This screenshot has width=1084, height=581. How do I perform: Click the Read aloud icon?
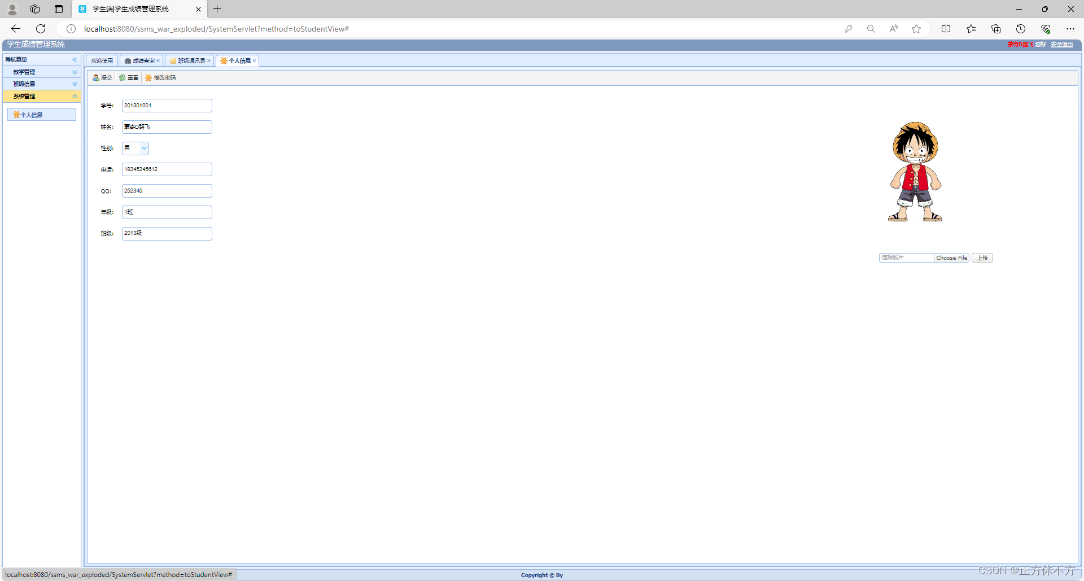click(894, 29)
